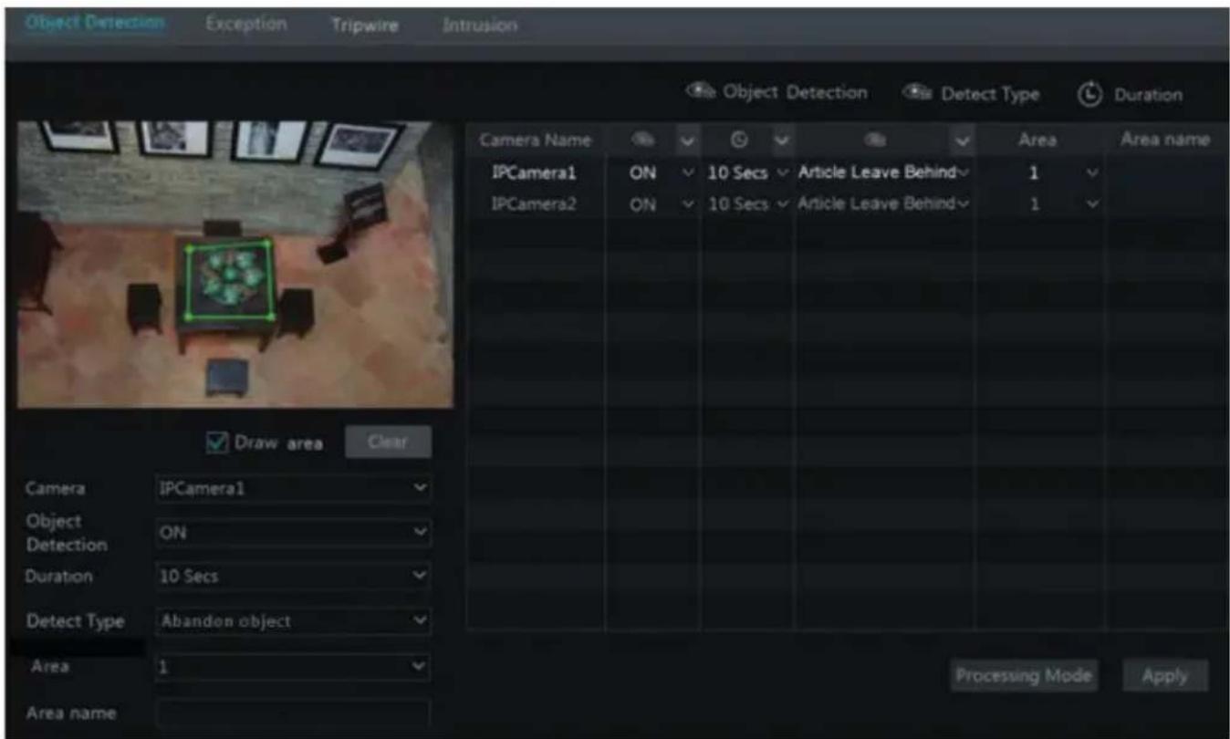1230x739 pixels.
Task: Click the Camera Name column header
Action: (x=536, y=141)
